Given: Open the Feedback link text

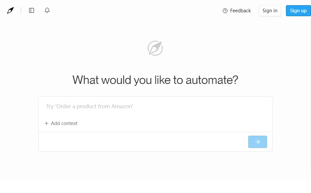Looking at the screenshot, I should coord(240,11).
